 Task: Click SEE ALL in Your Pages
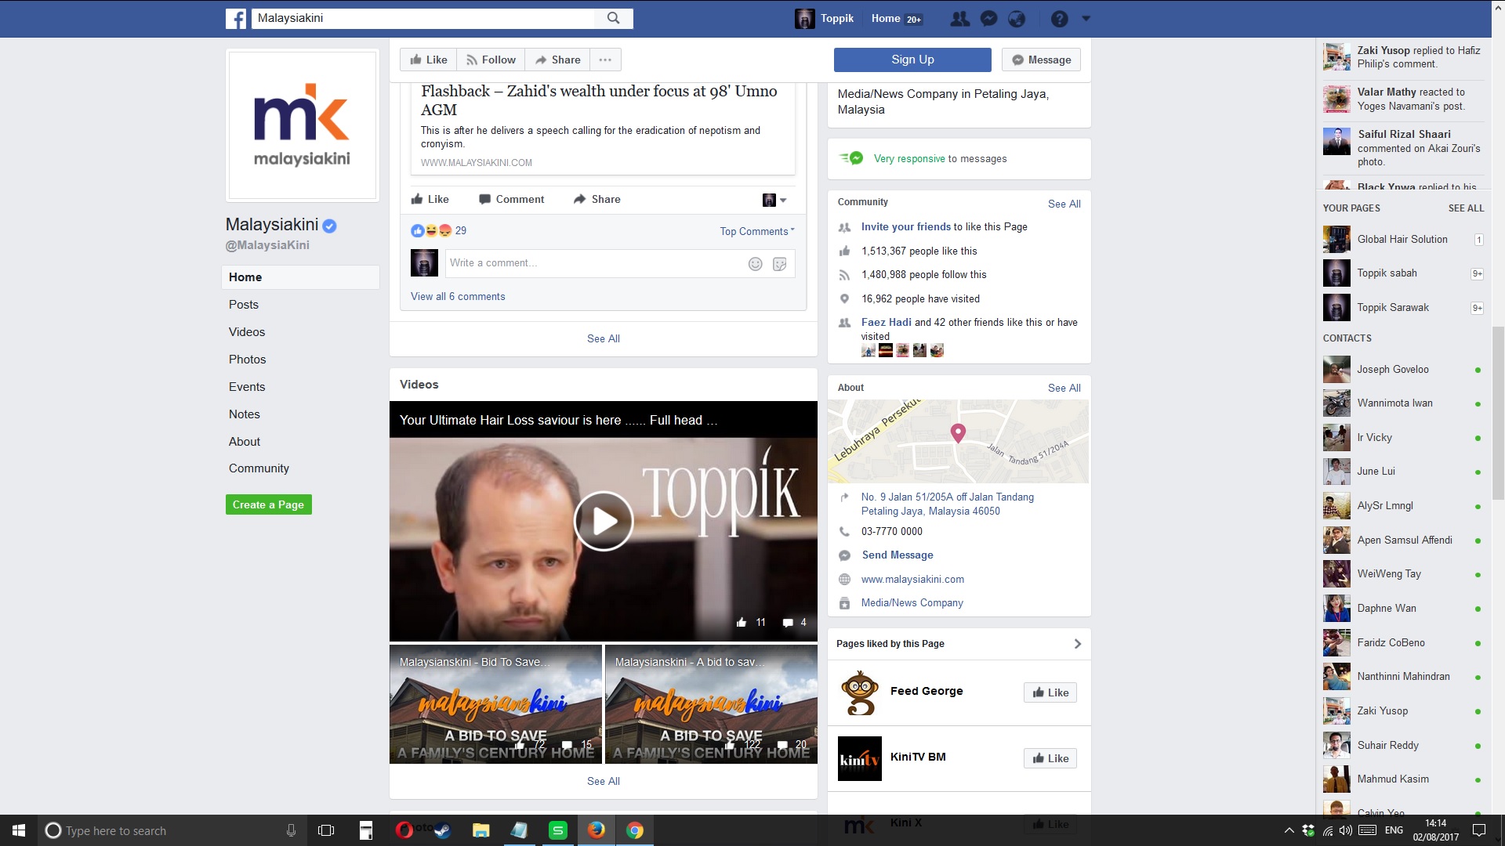coord(1466,208)
